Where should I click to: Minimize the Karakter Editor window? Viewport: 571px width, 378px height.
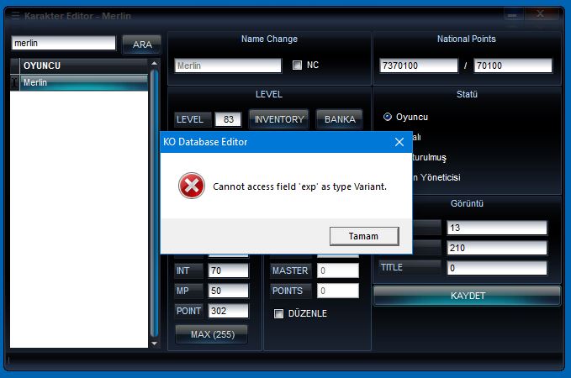coord(512,15)
